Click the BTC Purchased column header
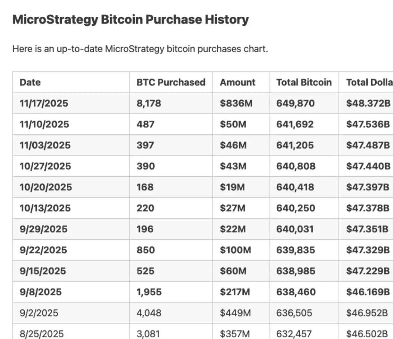 pyautogui.click(x=171, y=82)
